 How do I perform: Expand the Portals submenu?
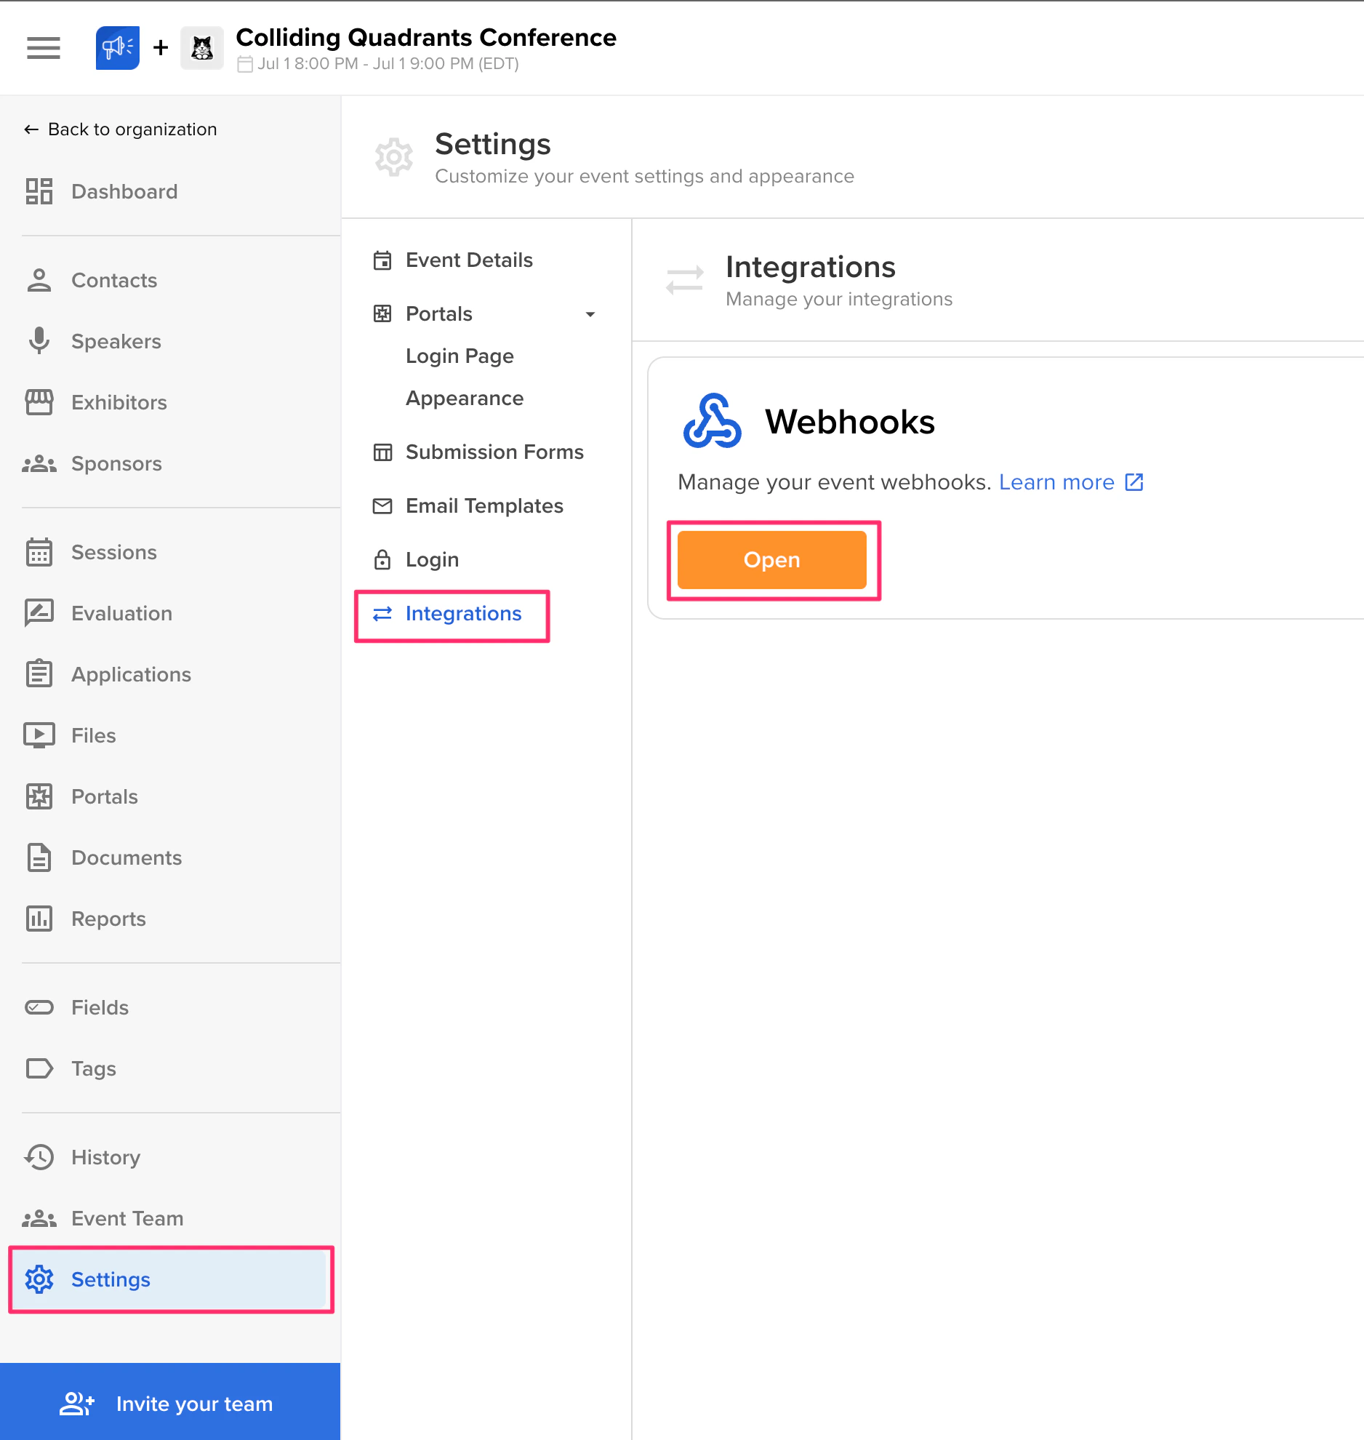[590, 313]
